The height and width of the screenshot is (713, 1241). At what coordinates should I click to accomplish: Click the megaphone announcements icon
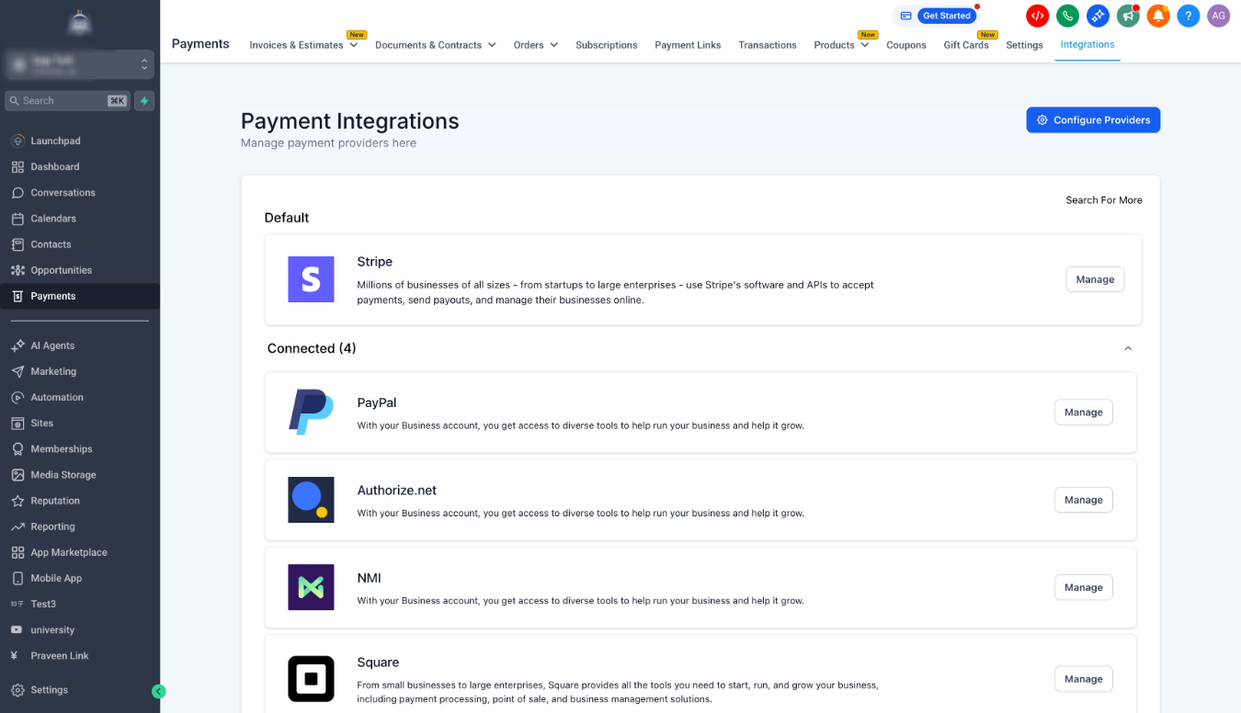pos(1128,16)
